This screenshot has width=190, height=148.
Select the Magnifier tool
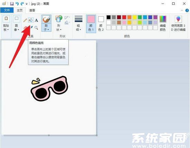point(36,28)
